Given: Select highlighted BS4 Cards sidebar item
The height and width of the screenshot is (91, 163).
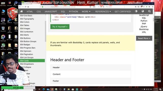Looking at the screenshot, I should (32, 61).
